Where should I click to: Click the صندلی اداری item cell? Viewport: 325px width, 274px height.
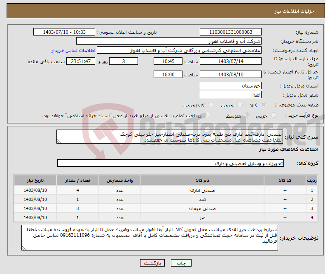point(202,190)
